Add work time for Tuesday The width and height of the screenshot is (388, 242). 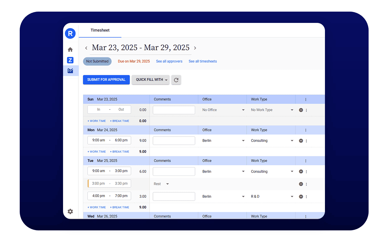pyautogui.click(x=97, y=207)
